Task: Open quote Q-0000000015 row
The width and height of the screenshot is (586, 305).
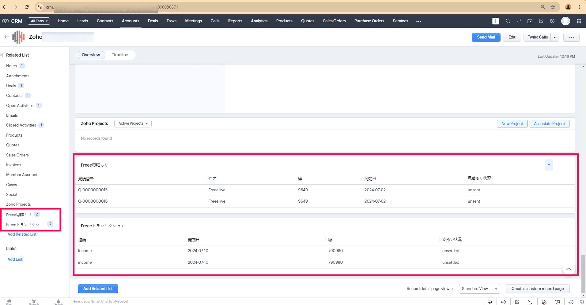Action: click(325, 190)
